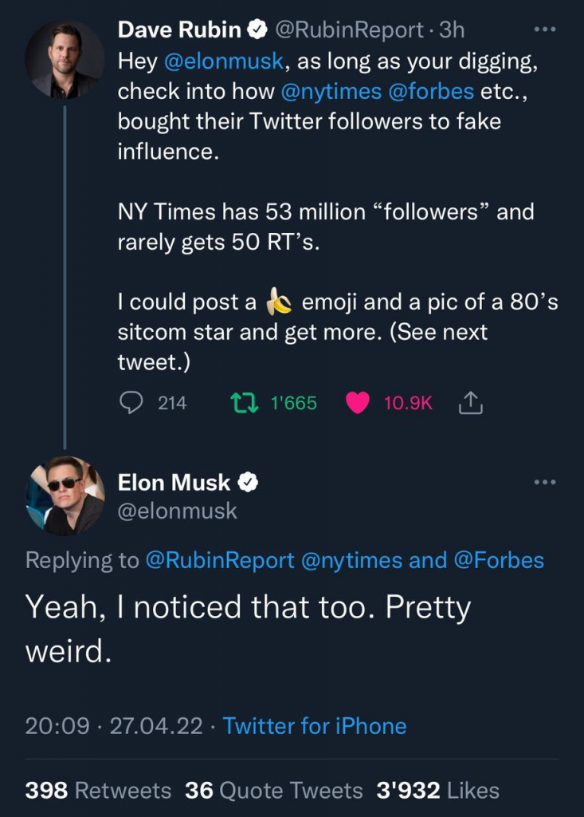Open Dave Rubin's profile picture
584x817 pixels.
[65, 60]
